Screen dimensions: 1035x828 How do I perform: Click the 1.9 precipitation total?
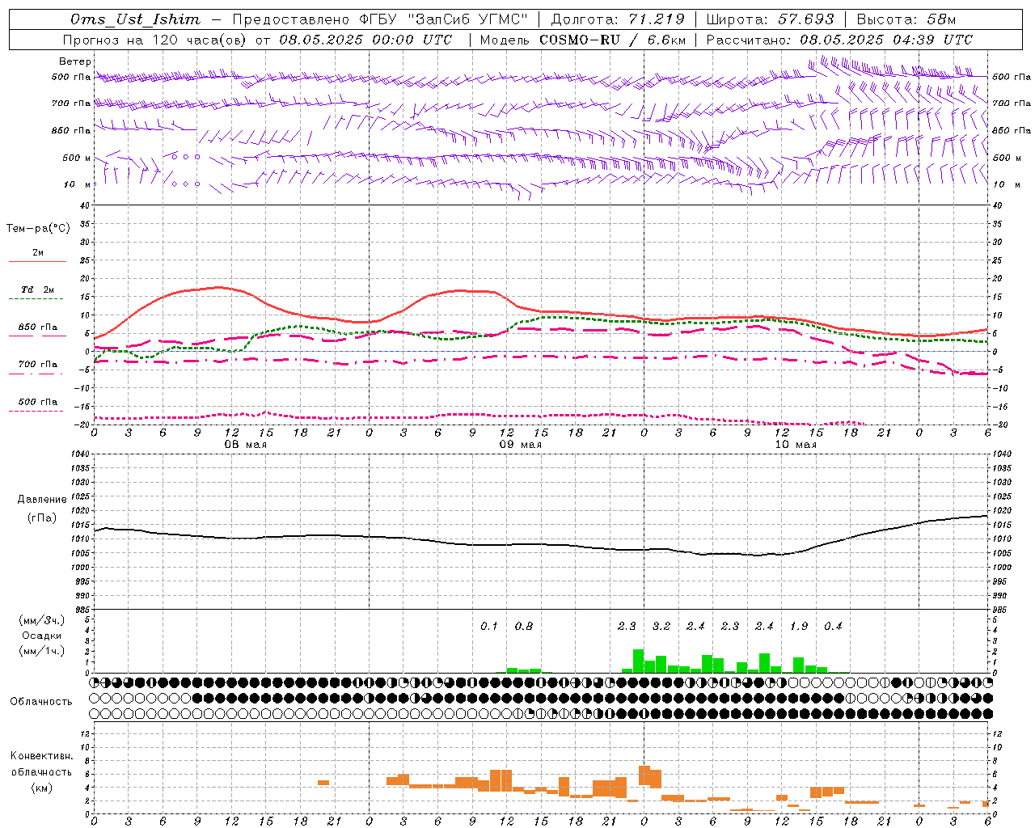coord(798,626)
